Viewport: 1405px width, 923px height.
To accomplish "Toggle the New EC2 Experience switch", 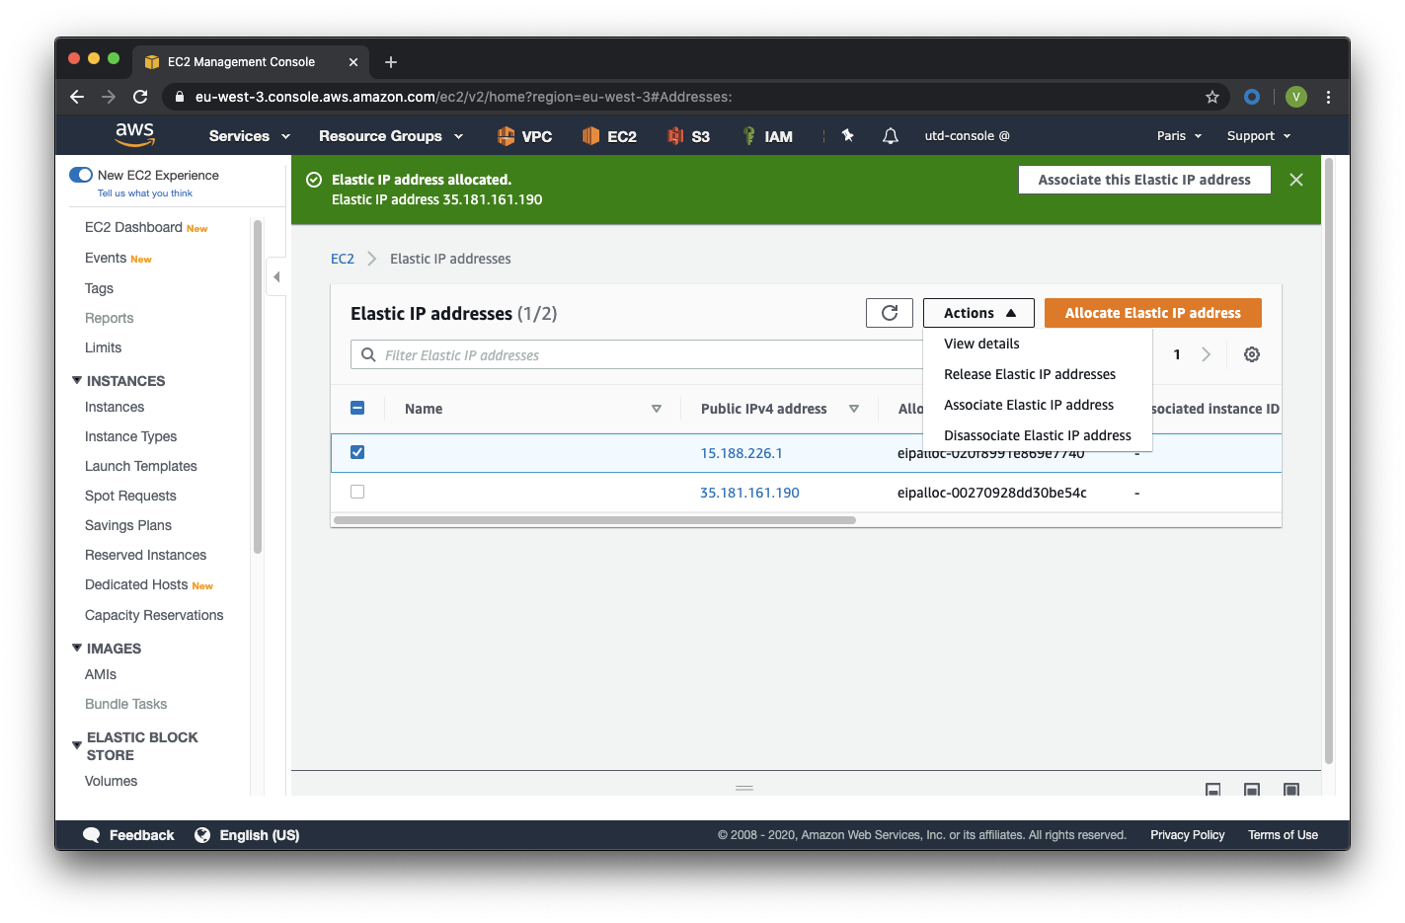I will [81, 175].
